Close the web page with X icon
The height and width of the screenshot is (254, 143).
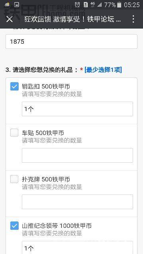[x=10, y=19]
